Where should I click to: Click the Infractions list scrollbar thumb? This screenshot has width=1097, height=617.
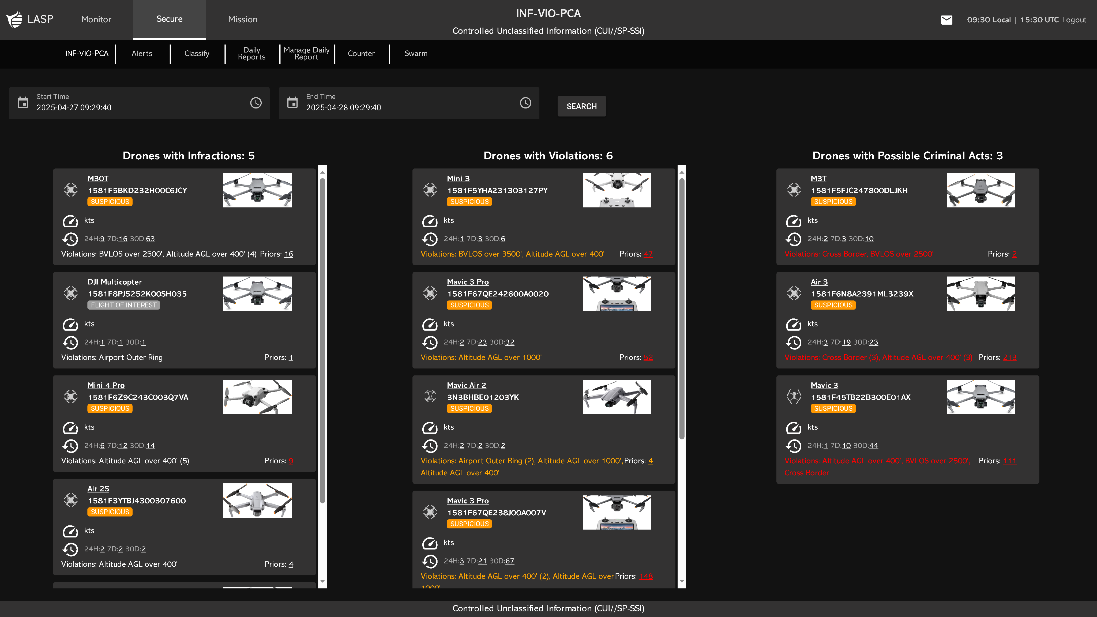[322, 341]
